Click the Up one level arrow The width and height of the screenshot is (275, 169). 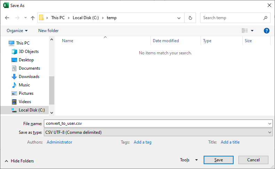tap(33, 18)
